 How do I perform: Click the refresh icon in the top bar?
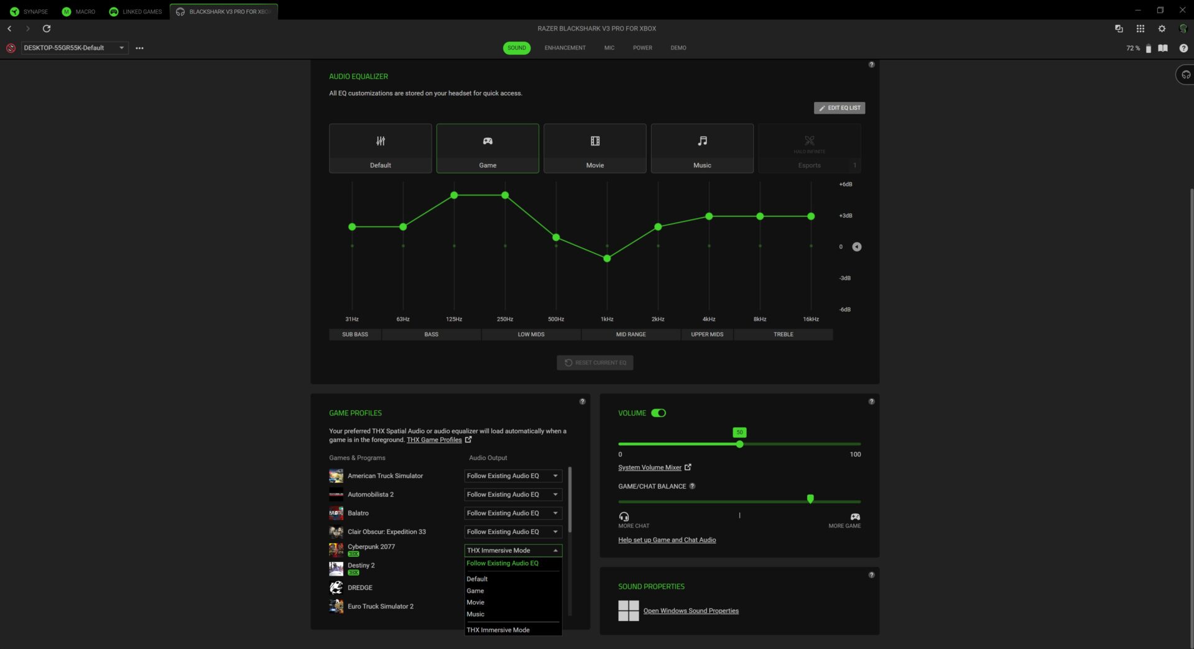[47, 29]
